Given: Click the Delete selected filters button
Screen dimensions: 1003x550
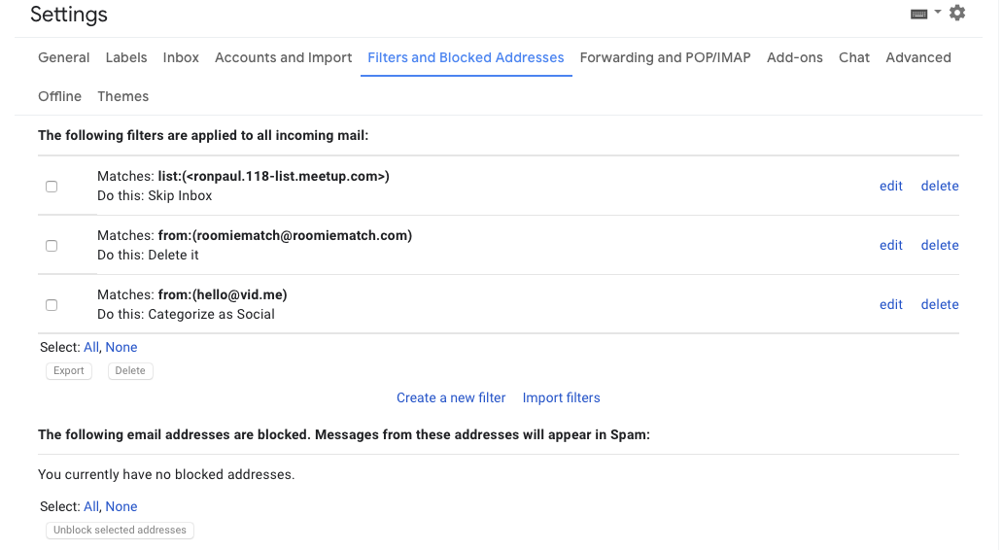Looking at the screenshot, I should pos(130,371).
